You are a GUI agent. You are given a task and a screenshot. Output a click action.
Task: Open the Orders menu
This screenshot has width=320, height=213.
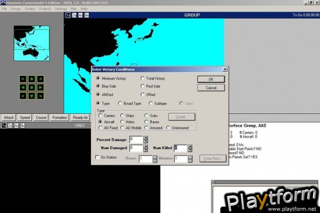30,9
